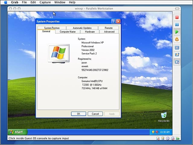
Task: Select the Automatic Updates tab
Action: pyautogui.click(x=82, y=28)
